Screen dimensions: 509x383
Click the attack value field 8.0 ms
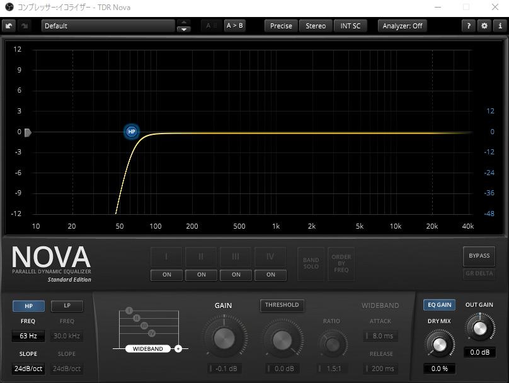tap(380, 336)
